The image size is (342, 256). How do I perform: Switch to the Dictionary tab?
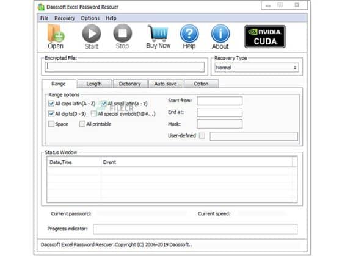pyautogui.click(x=130, y=84)
